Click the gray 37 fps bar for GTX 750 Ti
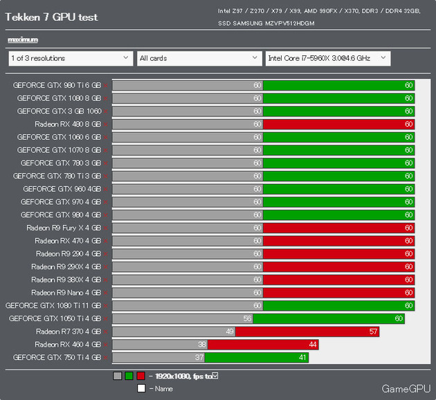Viewport: 436px width, 400px height. coord(158,358)
